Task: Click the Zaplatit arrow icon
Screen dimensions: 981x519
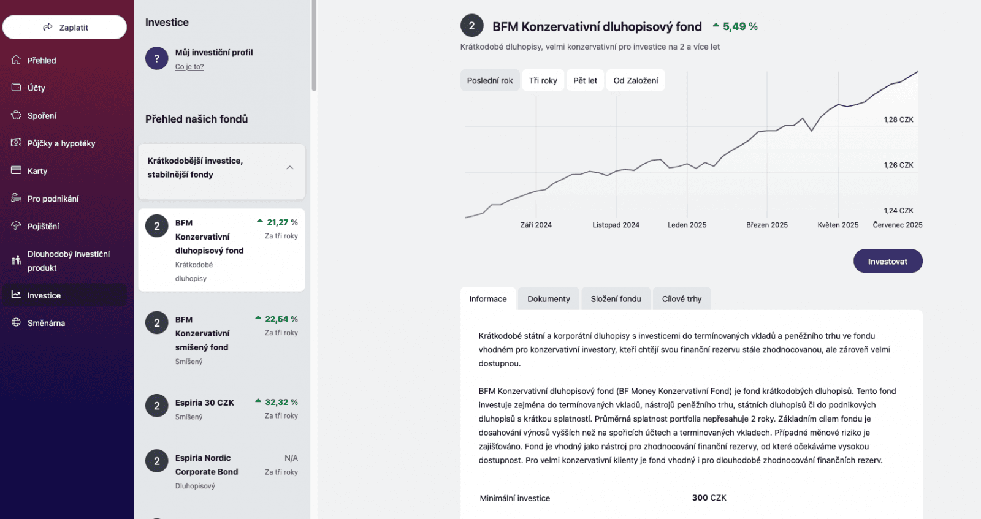Action: (x=48, y=27)
